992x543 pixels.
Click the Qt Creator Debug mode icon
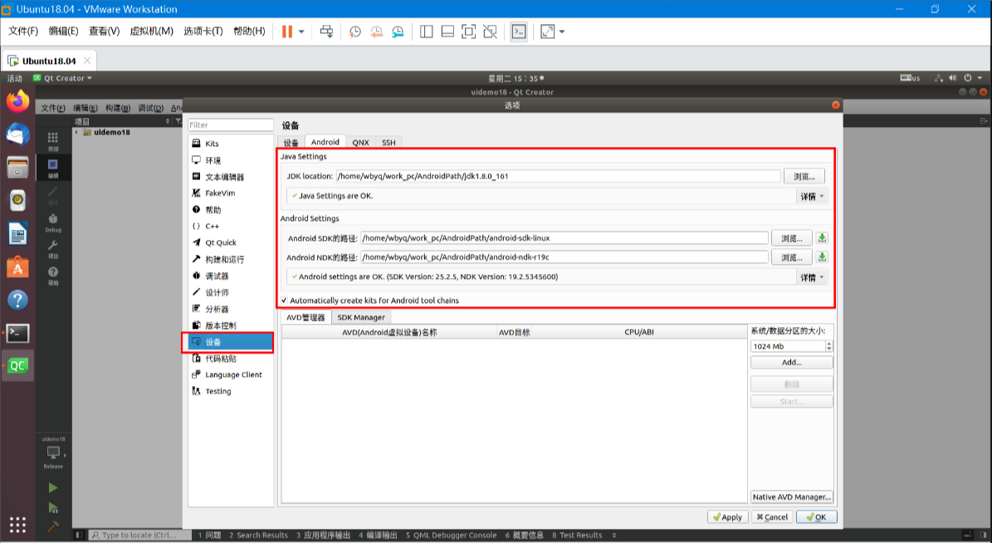53,223
